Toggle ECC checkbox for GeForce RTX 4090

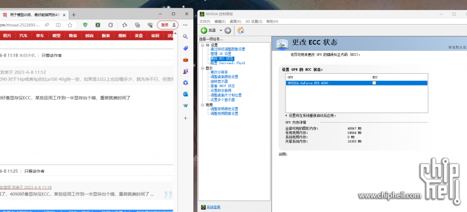point(374,83)
